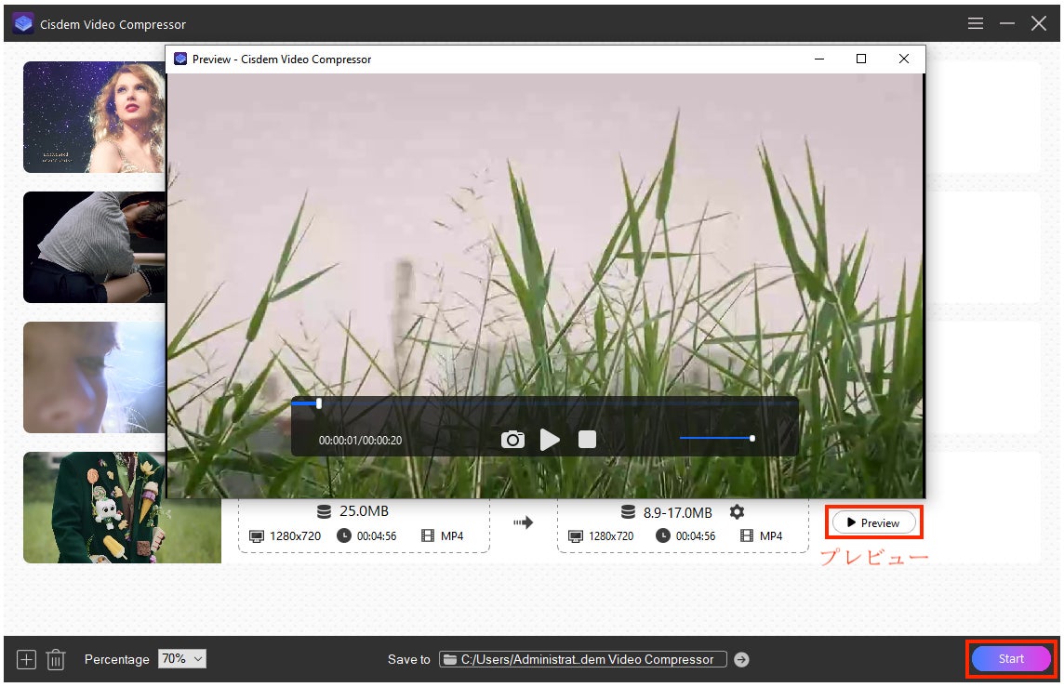The image size is (1064, 687).
Task: Close the Preview window
Action: [904, 59]
